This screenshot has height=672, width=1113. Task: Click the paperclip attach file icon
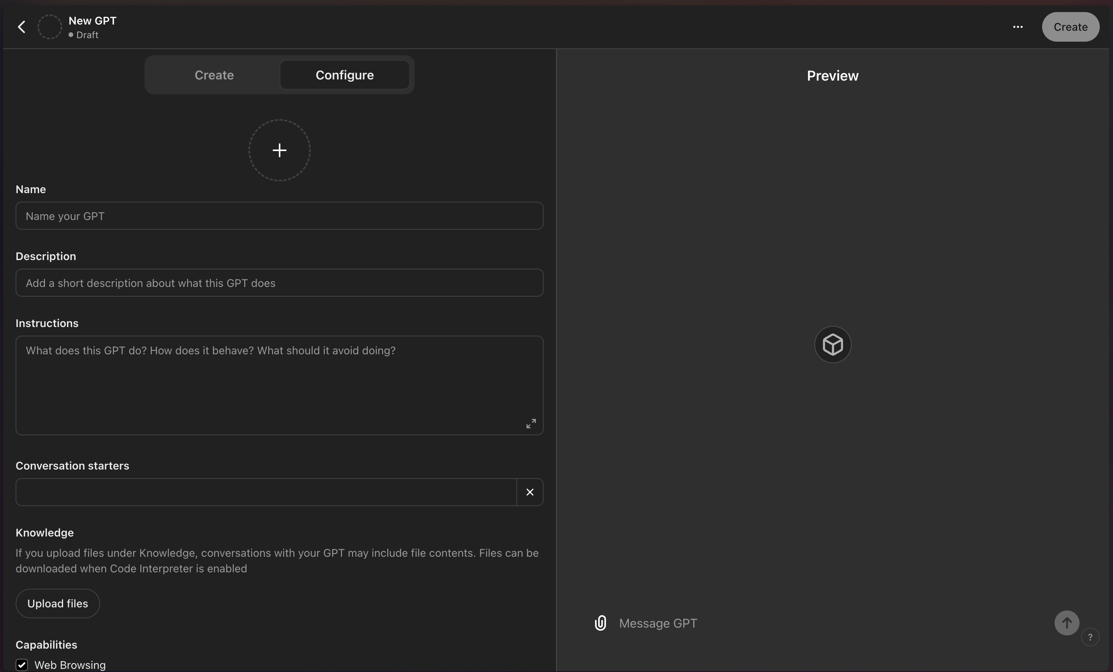(x=601, y=623)
